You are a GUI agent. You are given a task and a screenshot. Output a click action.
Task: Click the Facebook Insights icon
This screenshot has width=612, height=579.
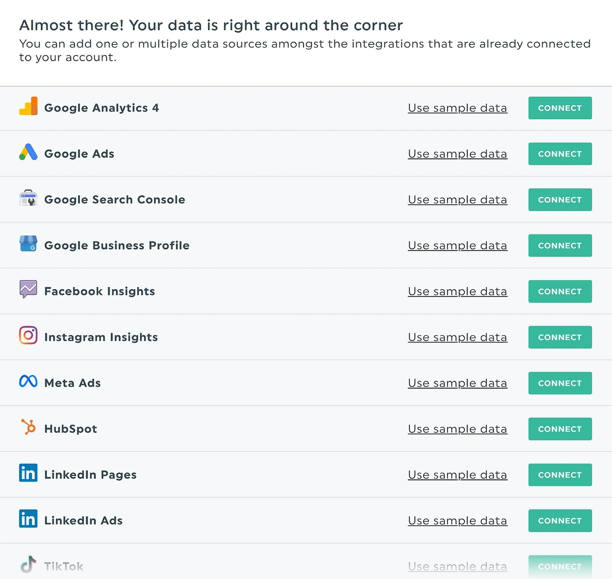coord(28,291)
